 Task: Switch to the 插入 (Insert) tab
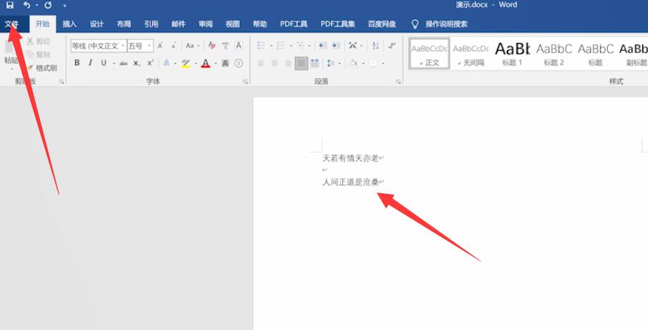pos(69,24)
